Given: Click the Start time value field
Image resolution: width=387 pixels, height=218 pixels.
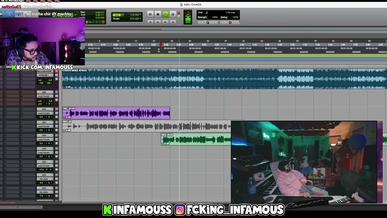Looking at the screenshot, I should (100, 12).
